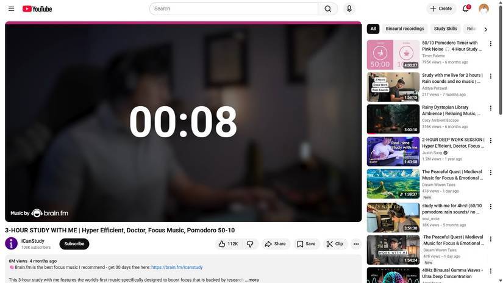The height and width of the screenshot is (283, 503).
Task: Open the account avatar menu
Action: point(483,9)
